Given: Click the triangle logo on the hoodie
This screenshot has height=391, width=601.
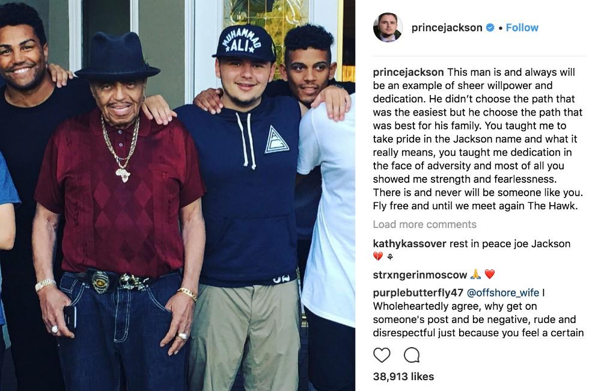Looking at the screenshot, I should 276,140.
